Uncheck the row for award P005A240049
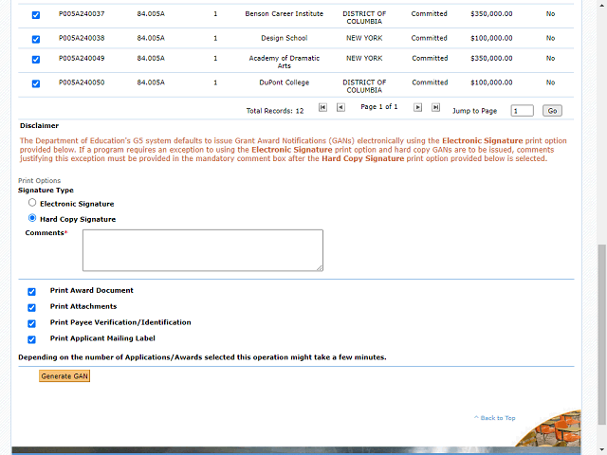The image size is (607, 455). point(36,60)
